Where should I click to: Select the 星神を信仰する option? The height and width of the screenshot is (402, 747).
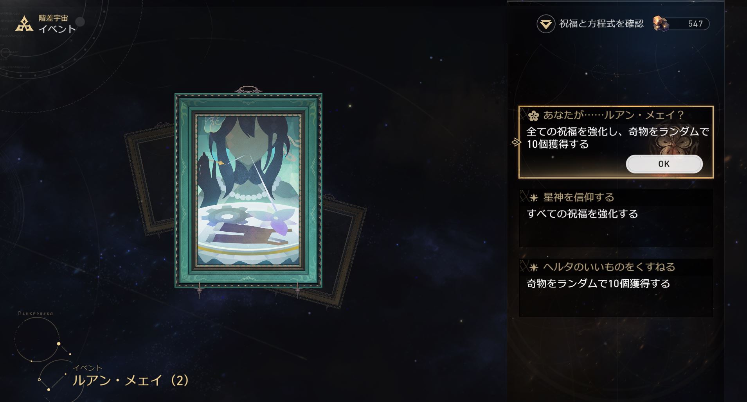click(616, 218)
